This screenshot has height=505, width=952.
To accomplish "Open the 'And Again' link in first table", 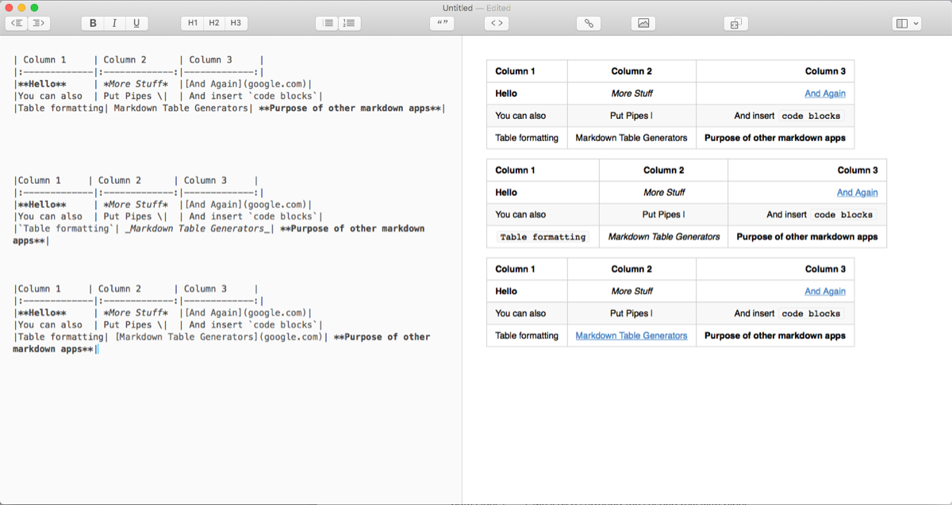I will 825,94.
